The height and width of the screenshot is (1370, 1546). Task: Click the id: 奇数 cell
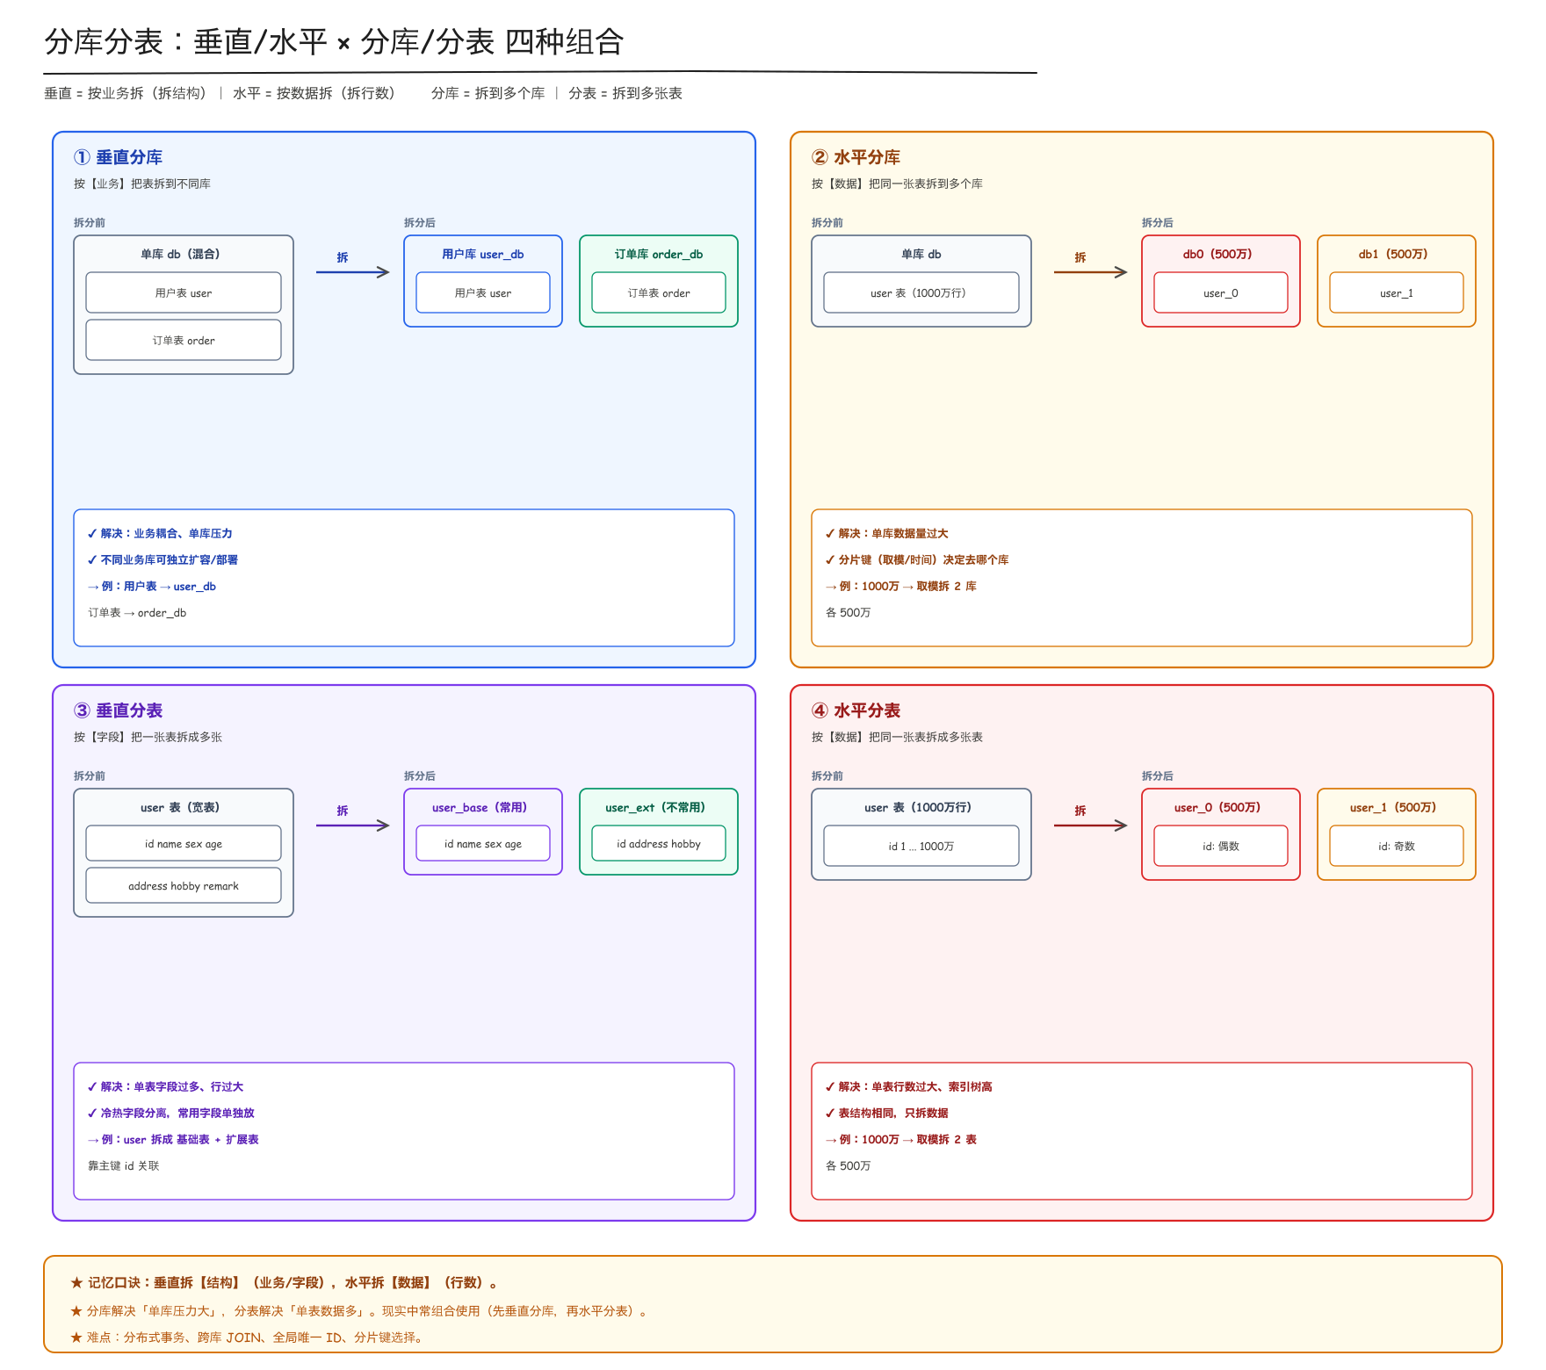(x=1397, y=846)
